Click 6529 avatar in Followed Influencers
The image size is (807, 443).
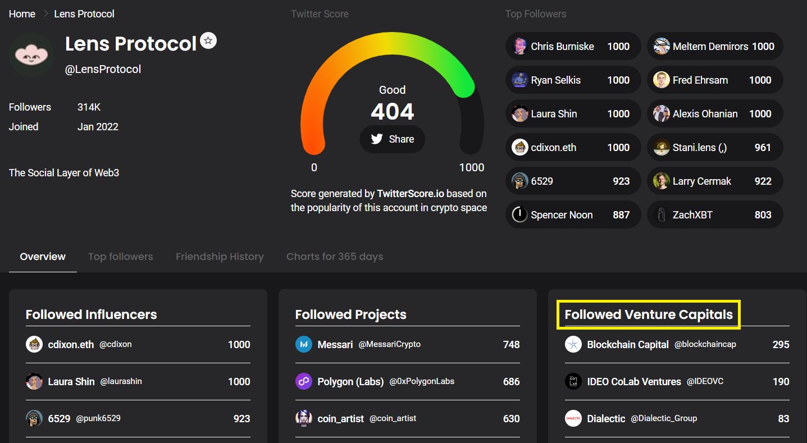tap(34, 419)
